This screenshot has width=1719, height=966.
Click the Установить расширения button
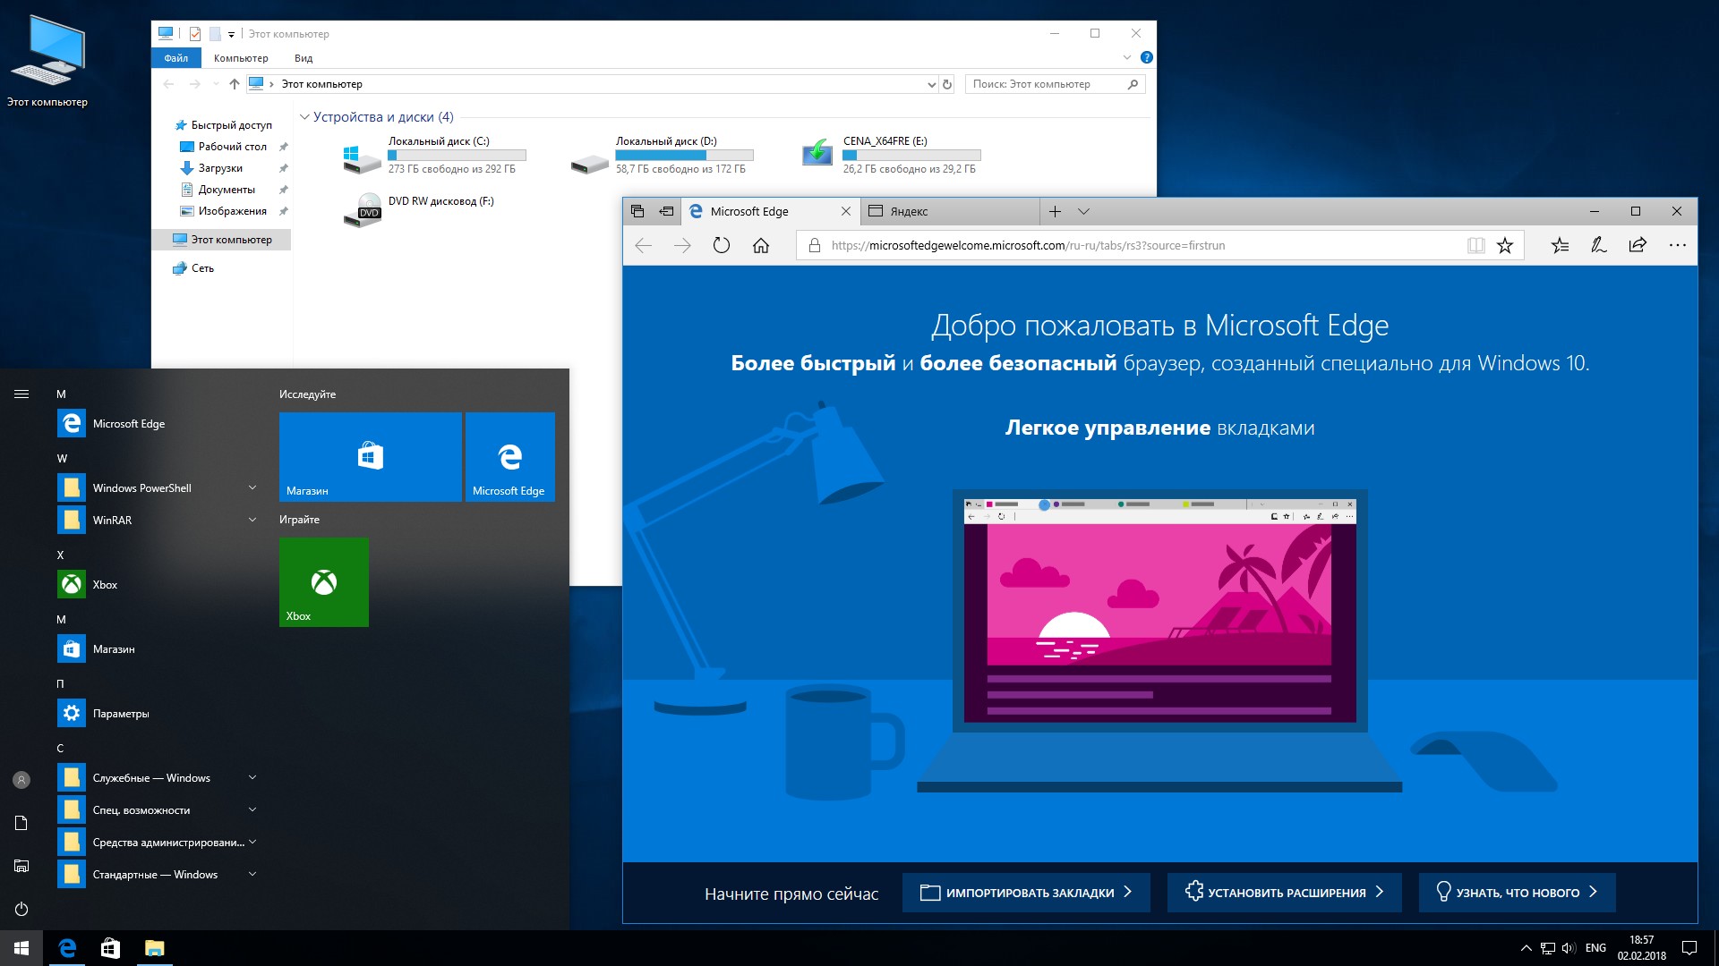pyautogui.click(x=1284, y=892)
